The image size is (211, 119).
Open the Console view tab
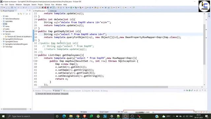click(96, 91)
